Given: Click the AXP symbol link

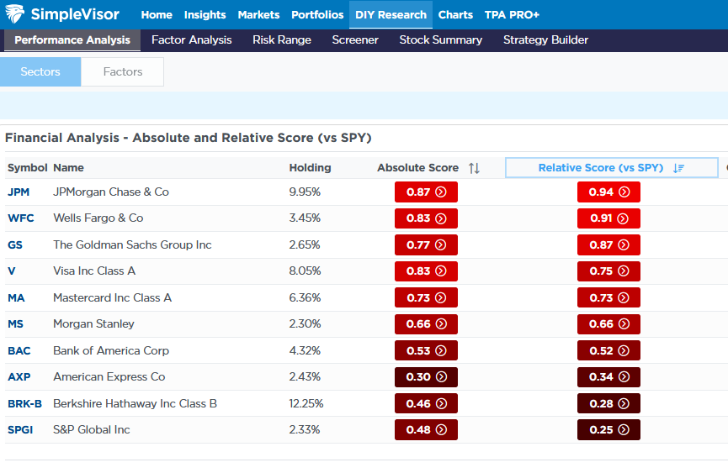Looking at the screenshot, I should click(x=19, y=376).
